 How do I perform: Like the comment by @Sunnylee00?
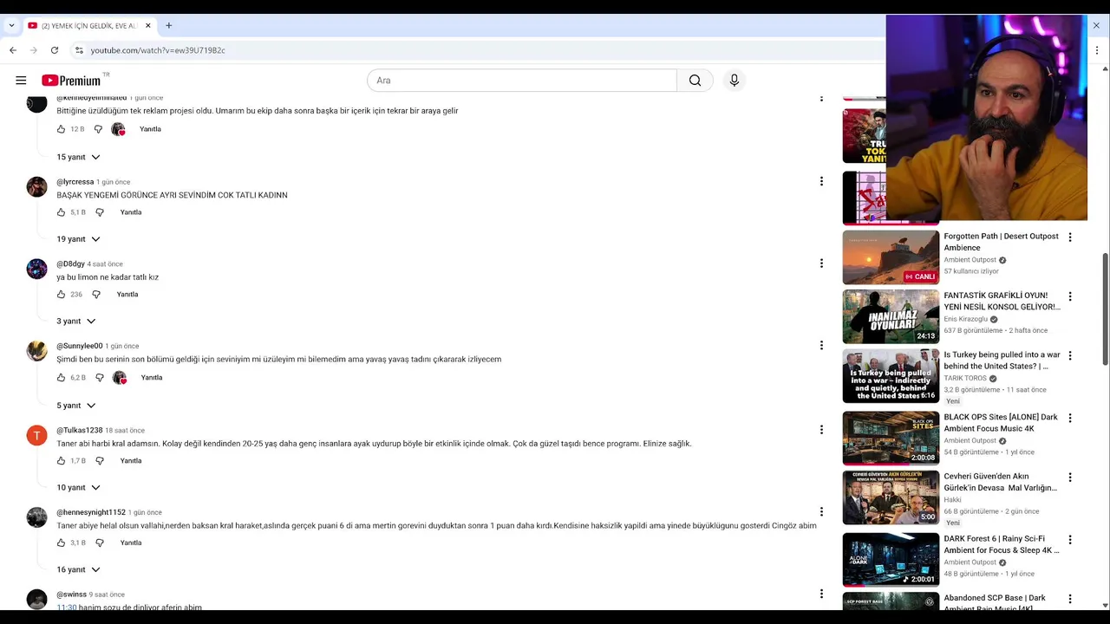click(x=61, y=378)
